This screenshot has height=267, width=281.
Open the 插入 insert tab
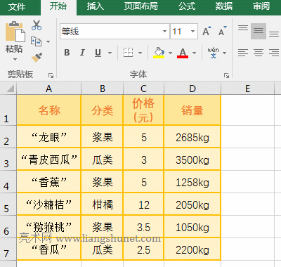pyautogui.click(x=96, y=6)
